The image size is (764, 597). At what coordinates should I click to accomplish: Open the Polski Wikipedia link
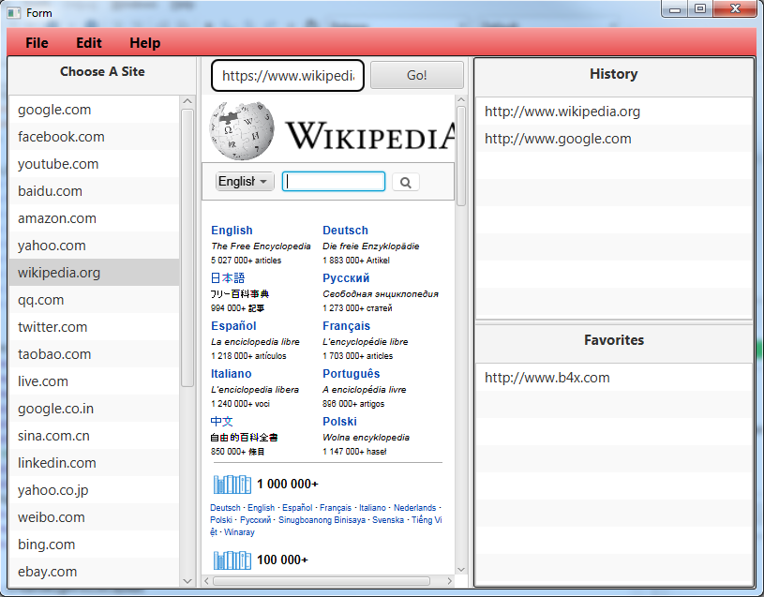[339, 421]
